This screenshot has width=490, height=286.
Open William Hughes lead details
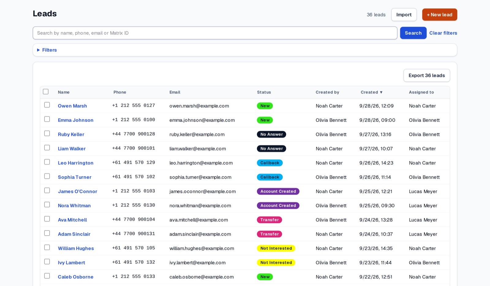[x=76, y=248]
